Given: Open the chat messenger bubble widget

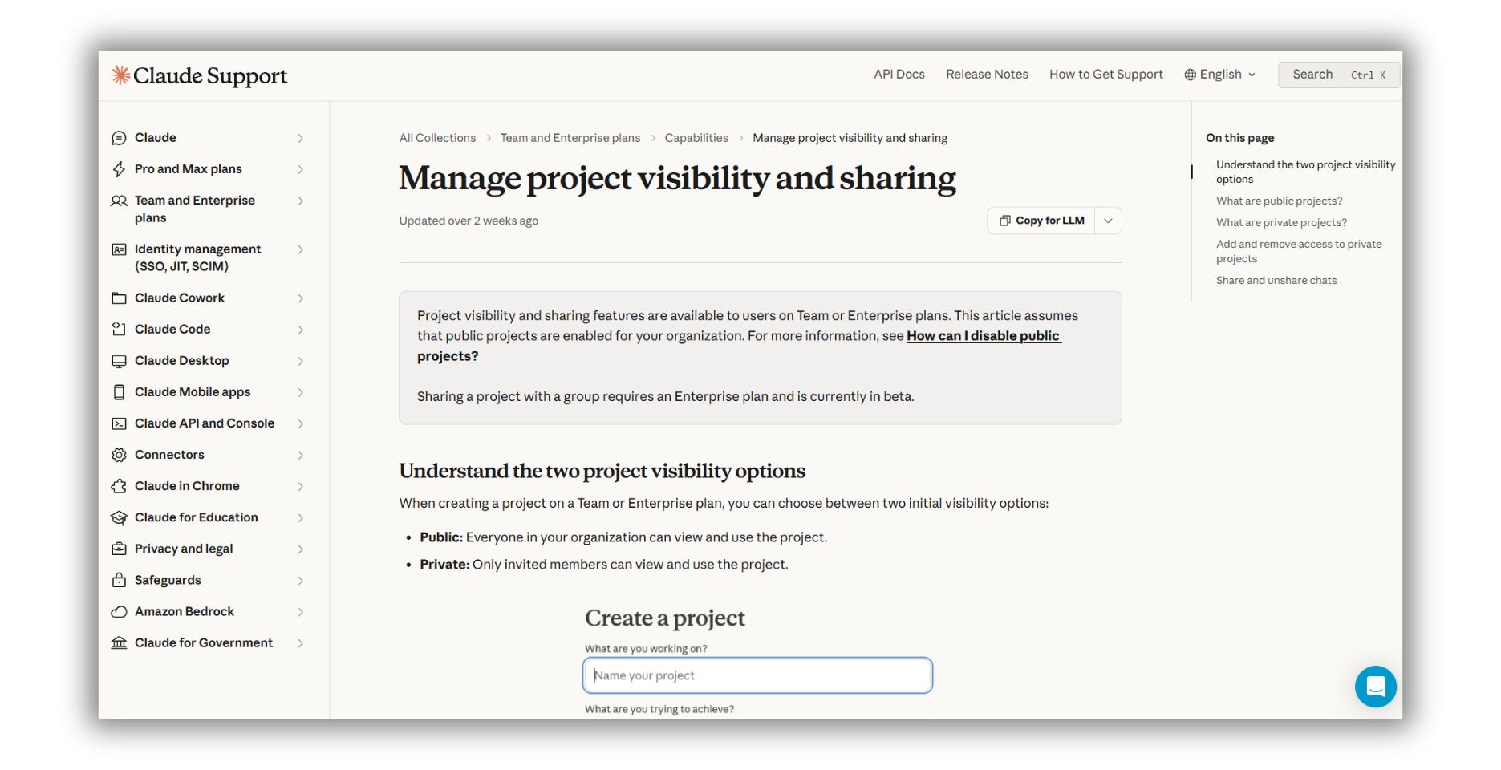Looking at the screenshot, I should [x=1375, y=687].
